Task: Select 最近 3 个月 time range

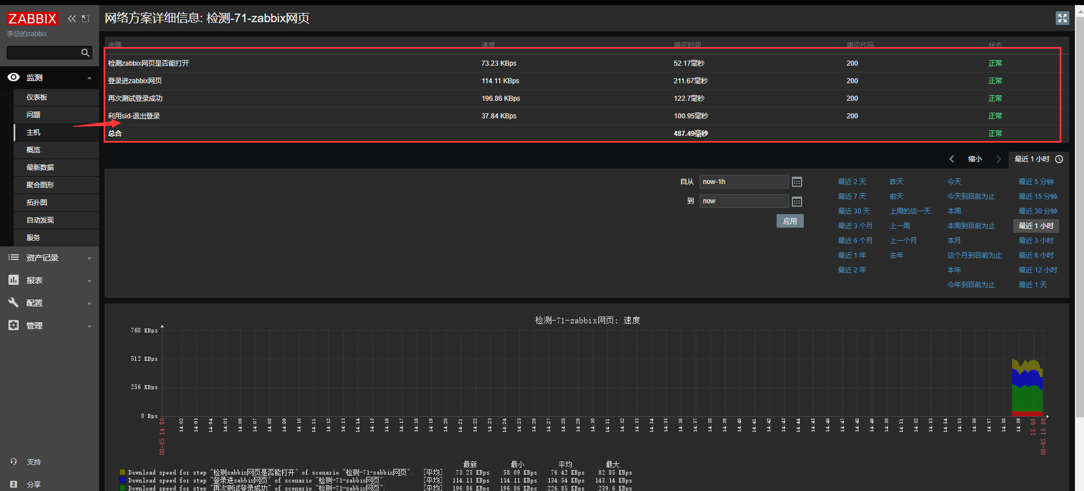Action: click(x=855, y=226)
